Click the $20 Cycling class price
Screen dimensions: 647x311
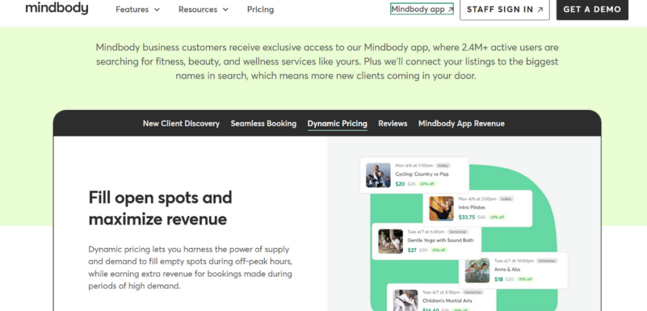coord(400,184)
